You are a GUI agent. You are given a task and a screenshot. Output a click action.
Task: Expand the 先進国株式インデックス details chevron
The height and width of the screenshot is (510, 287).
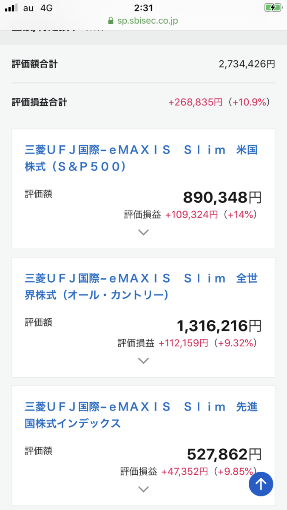pyautogui.click(x=144, y=489)
